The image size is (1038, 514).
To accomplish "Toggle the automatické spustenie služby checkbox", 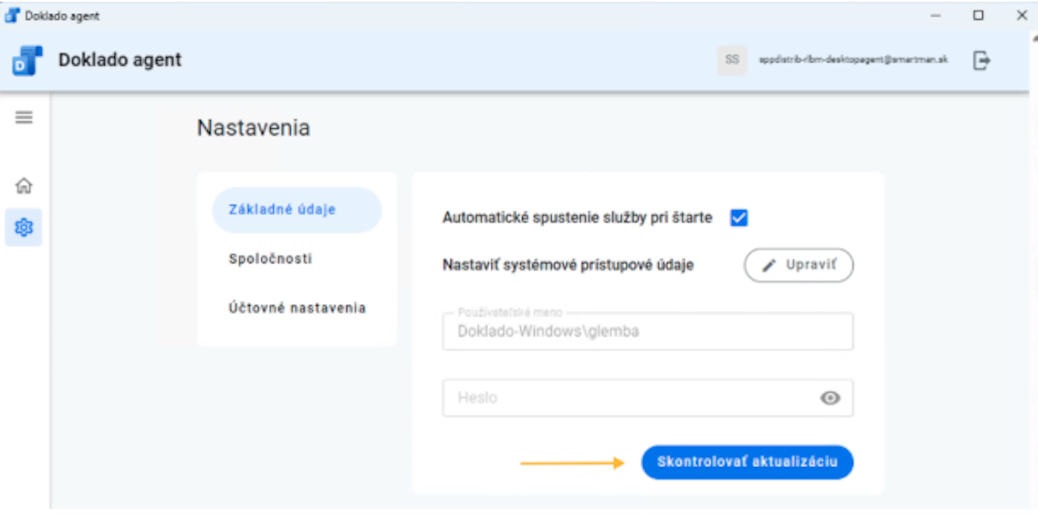I will (x=738, y=218).
